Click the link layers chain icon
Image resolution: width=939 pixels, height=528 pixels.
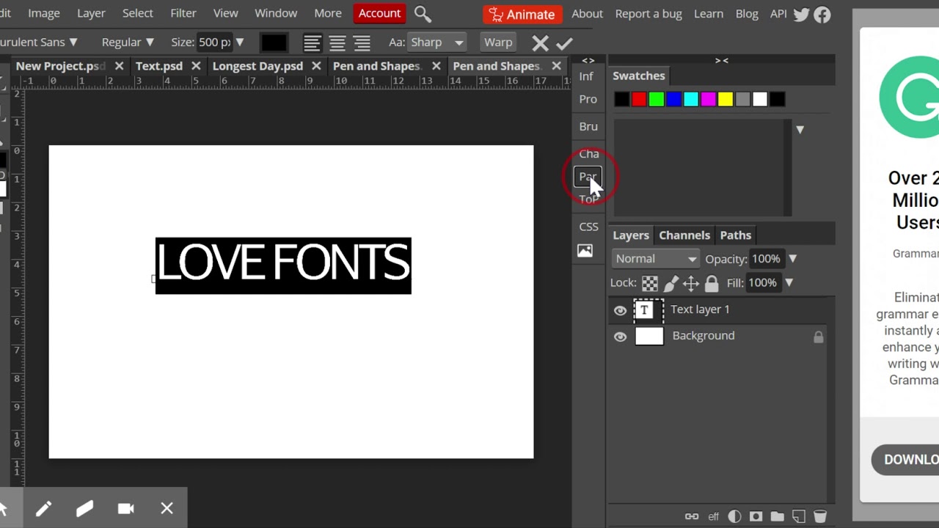point(692,516)
